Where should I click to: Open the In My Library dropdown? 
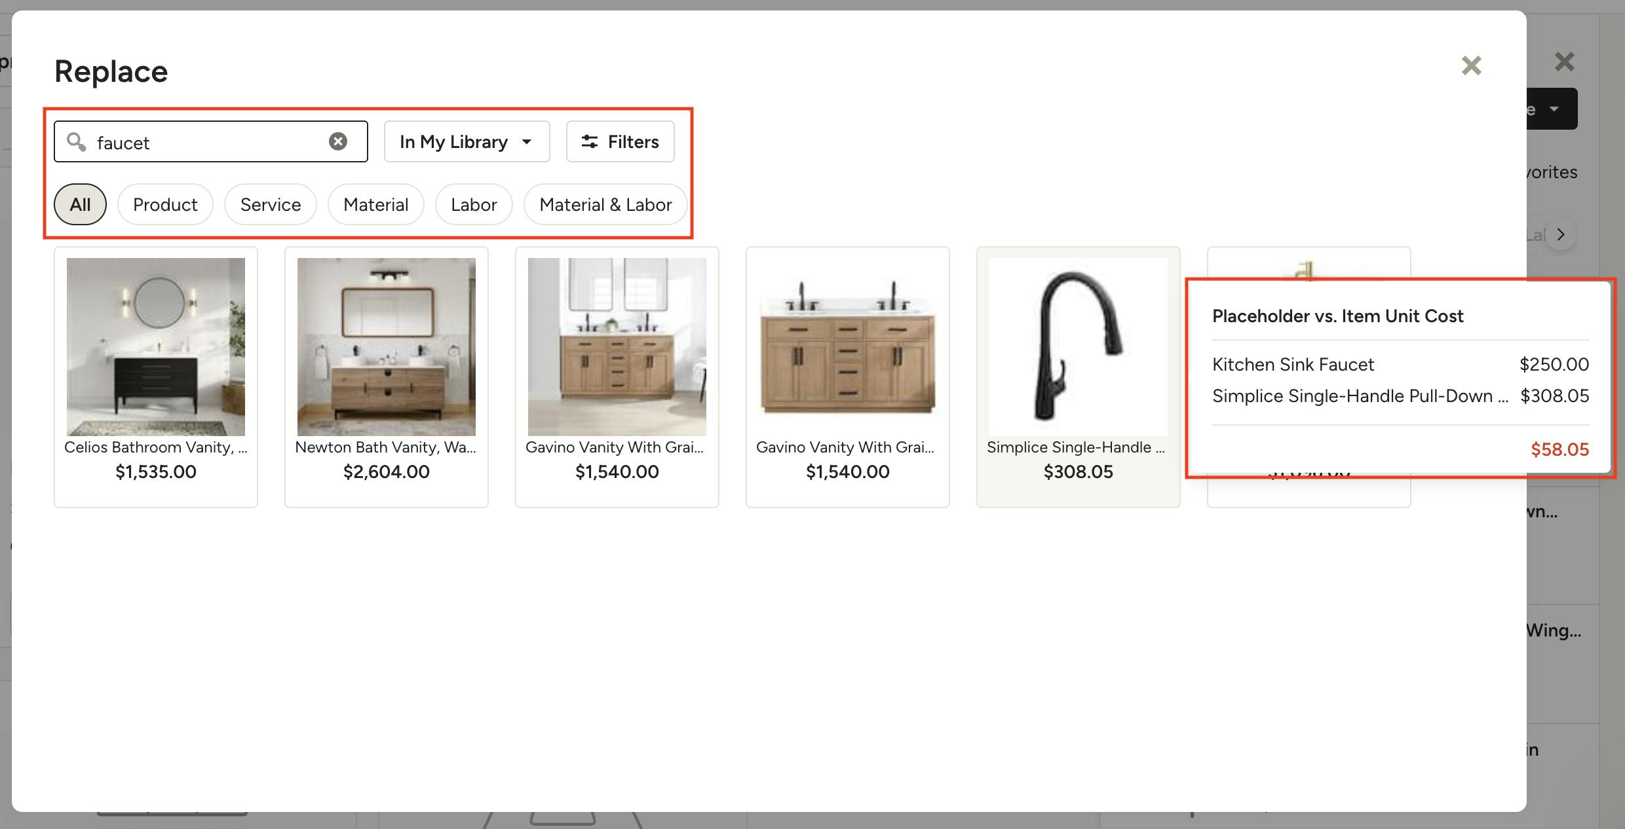[x=466, y=141]
